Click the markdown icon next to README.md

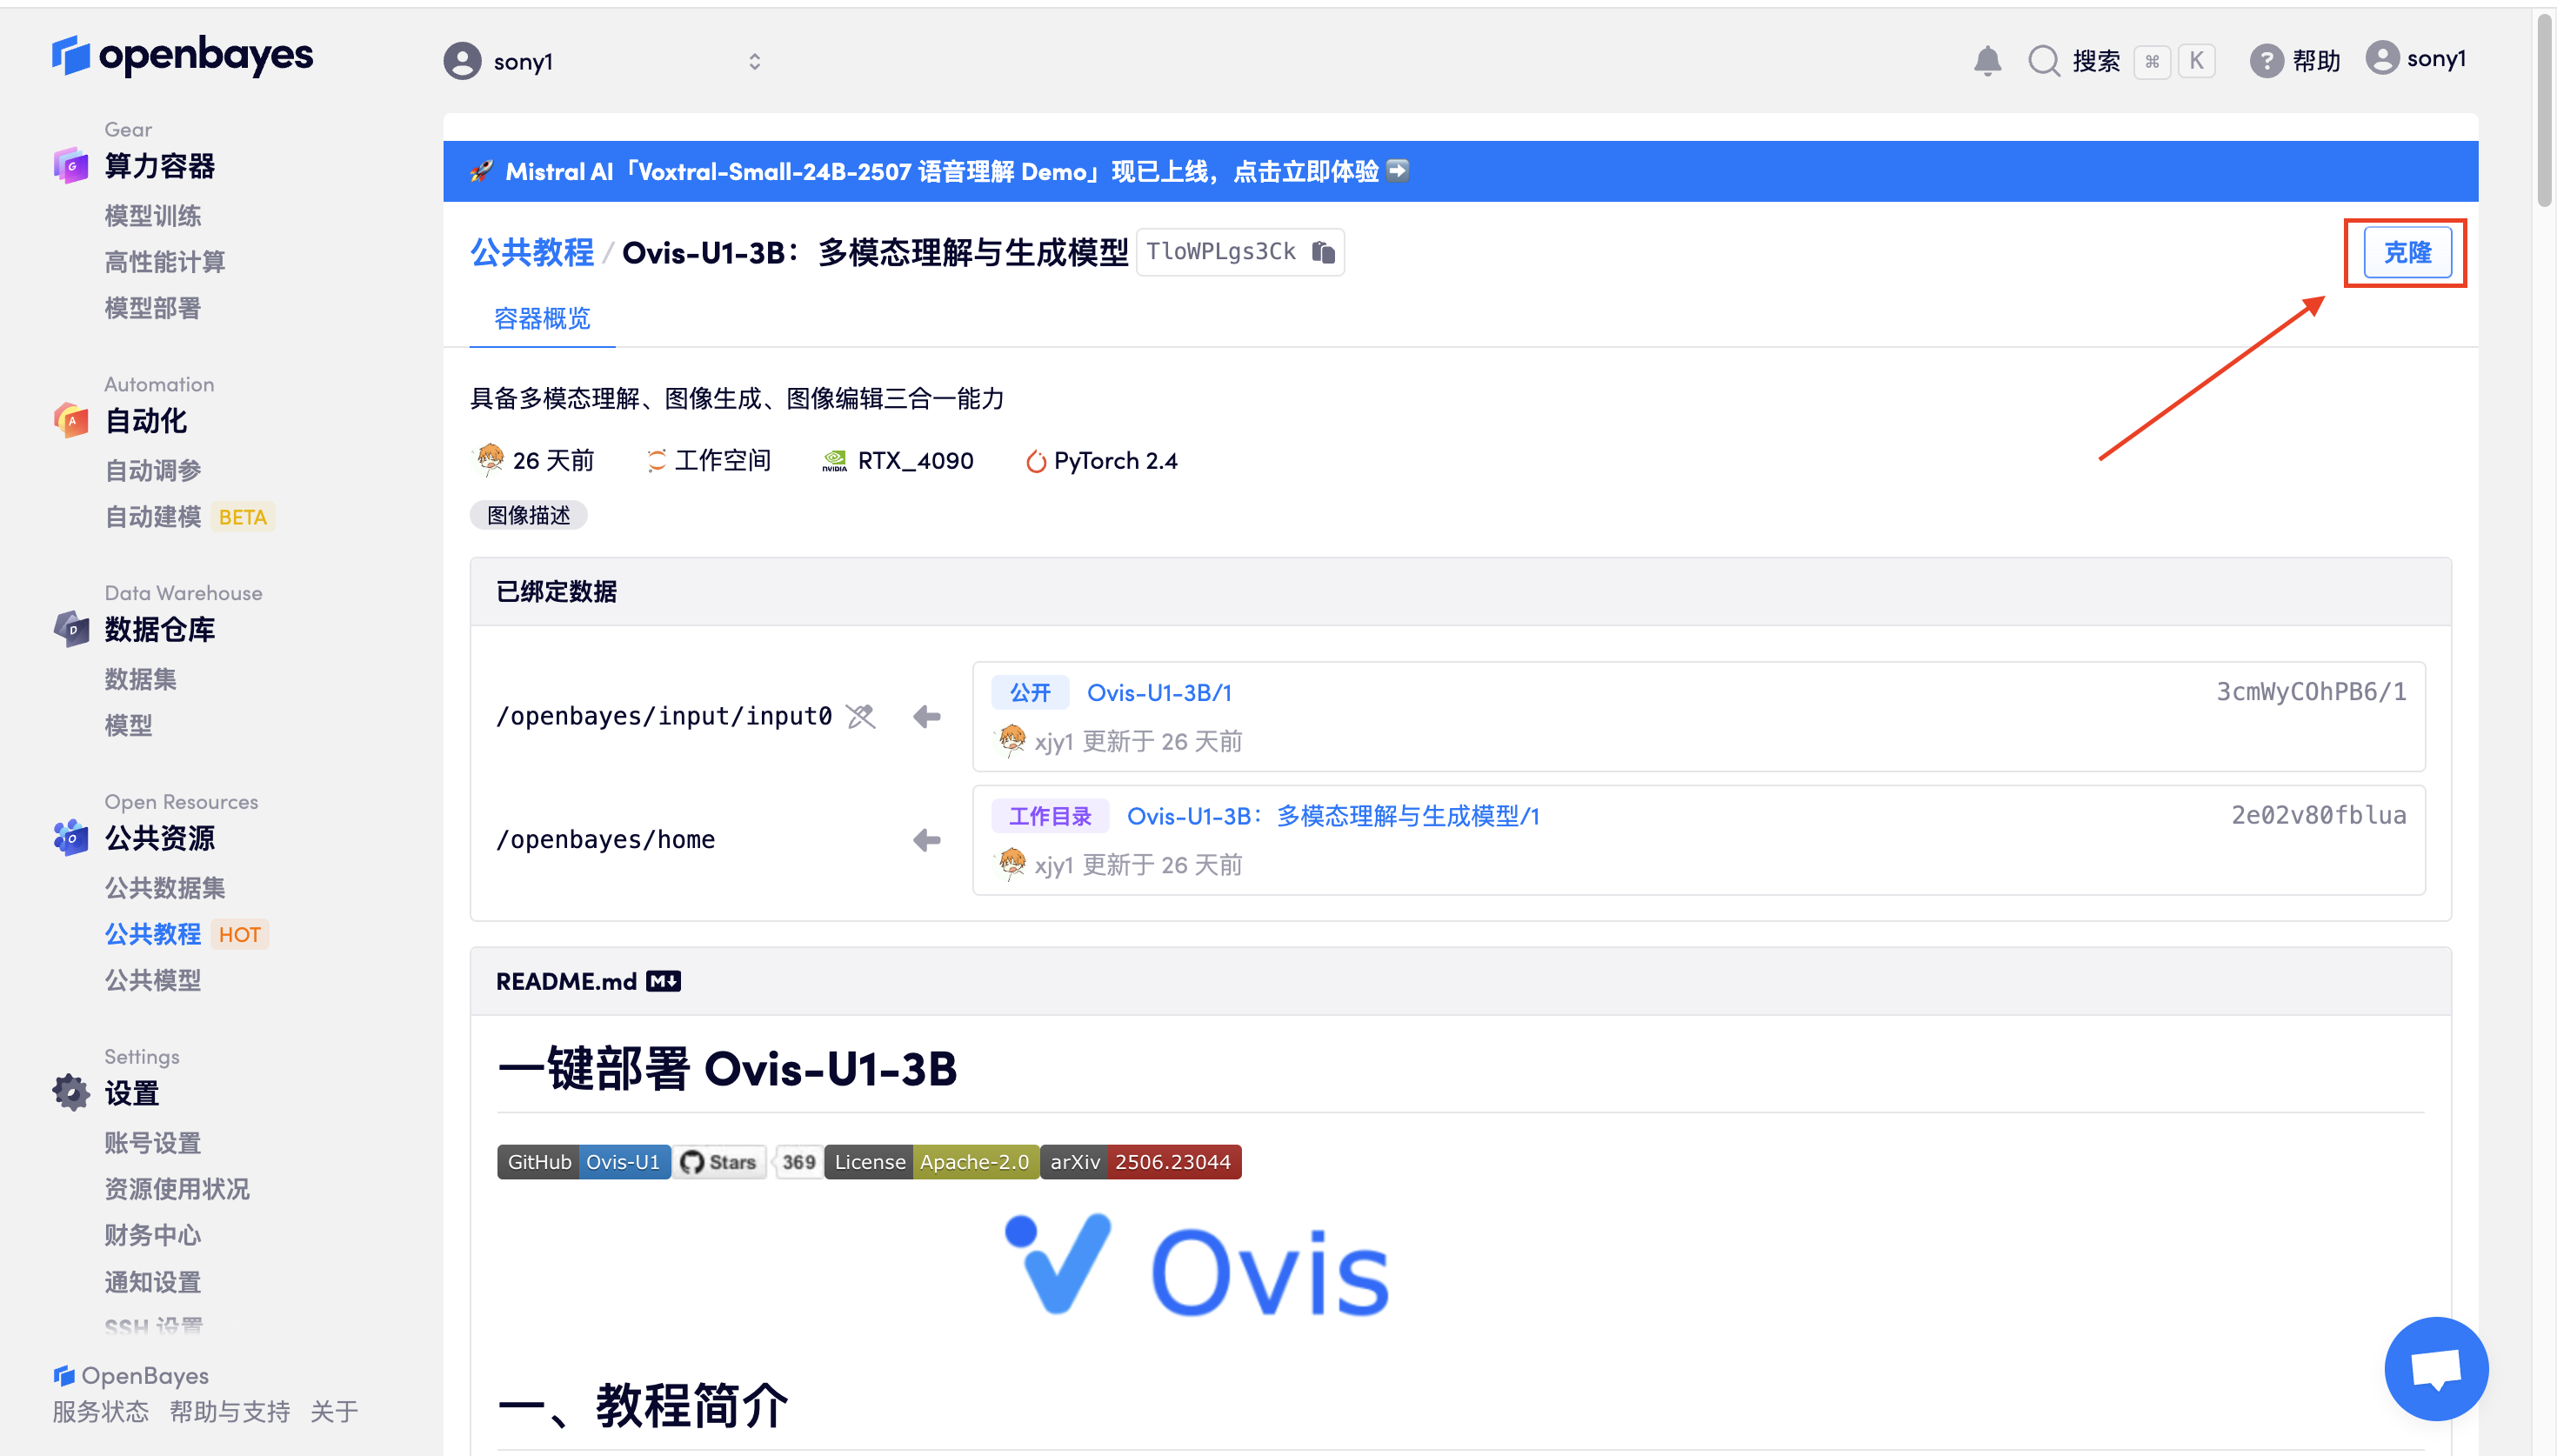[663, 981]
